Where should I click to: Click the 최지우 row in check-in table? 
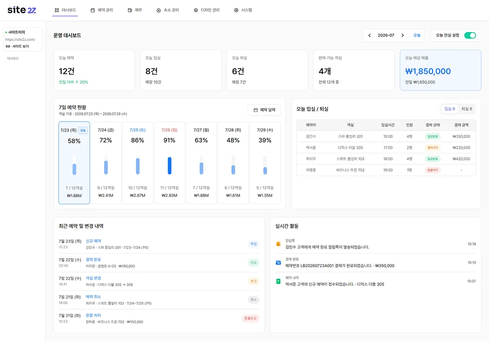(386, 159)
